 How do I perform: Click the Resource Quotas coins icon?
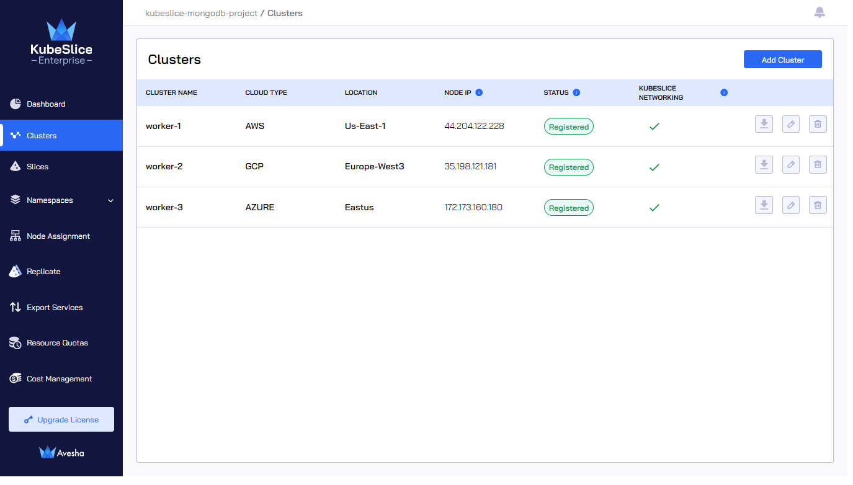pyautogui.click(x=16, y=342)
